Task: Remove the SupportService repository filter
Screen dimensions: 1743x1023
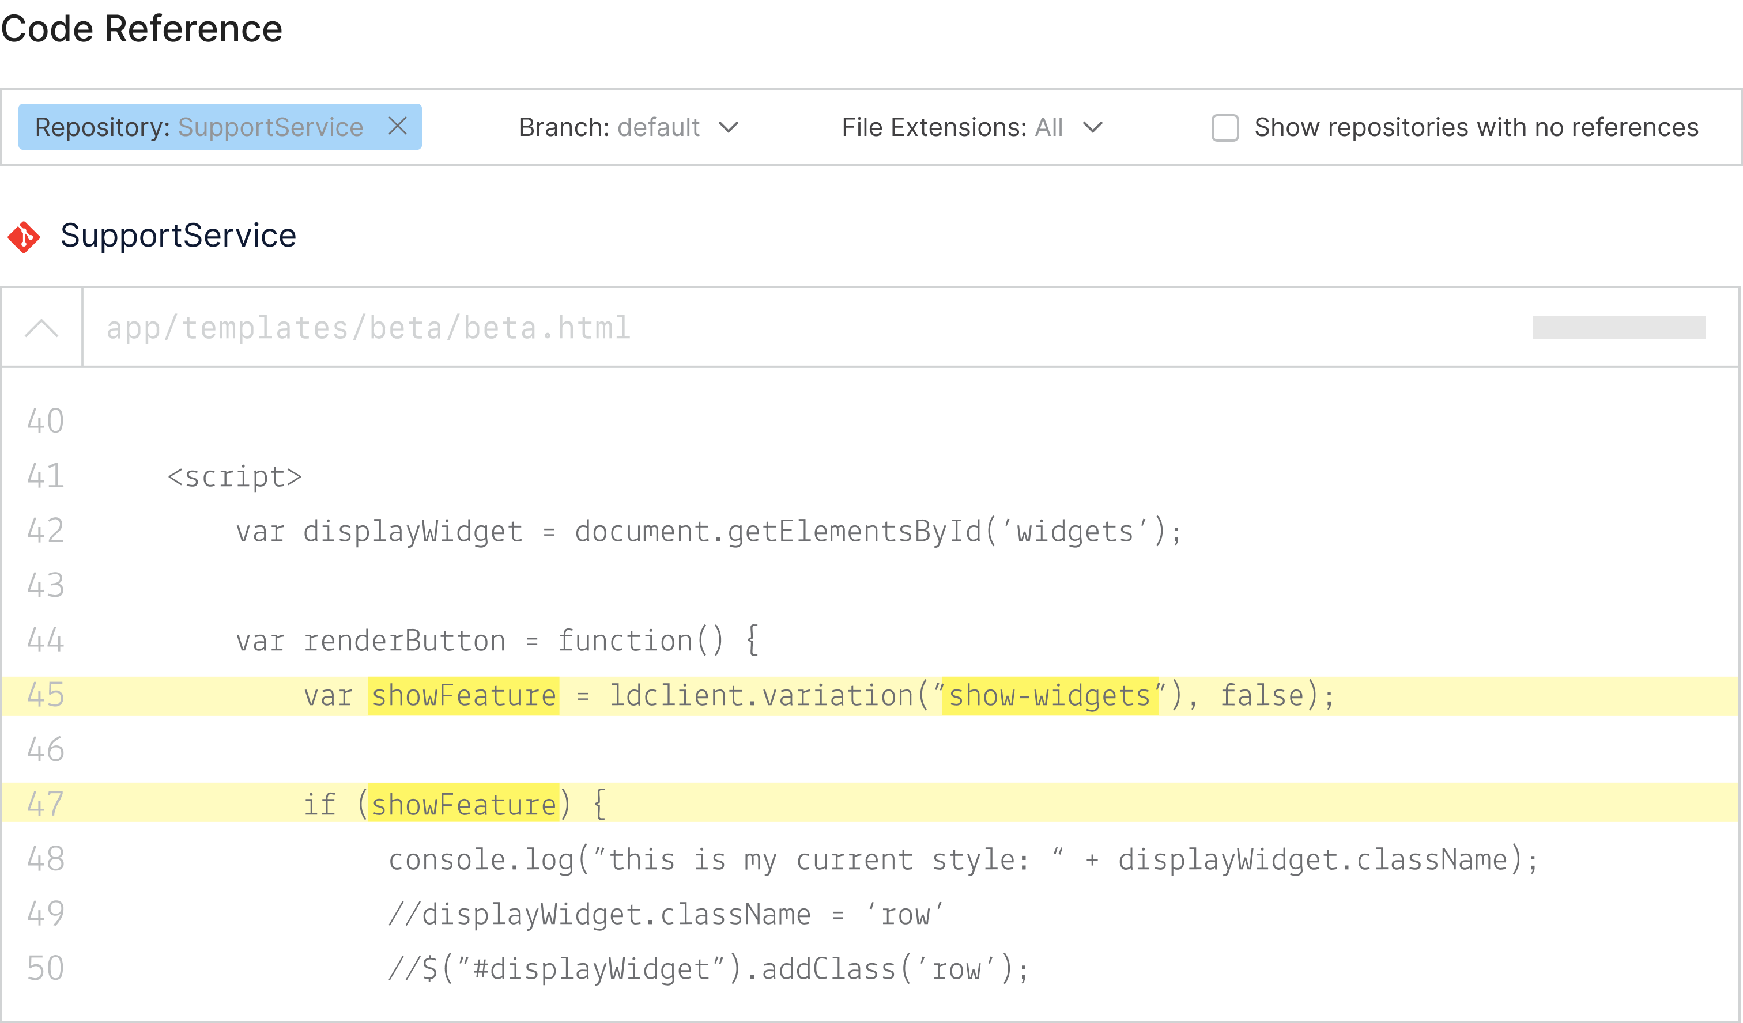Action: [x=398, y=127]
